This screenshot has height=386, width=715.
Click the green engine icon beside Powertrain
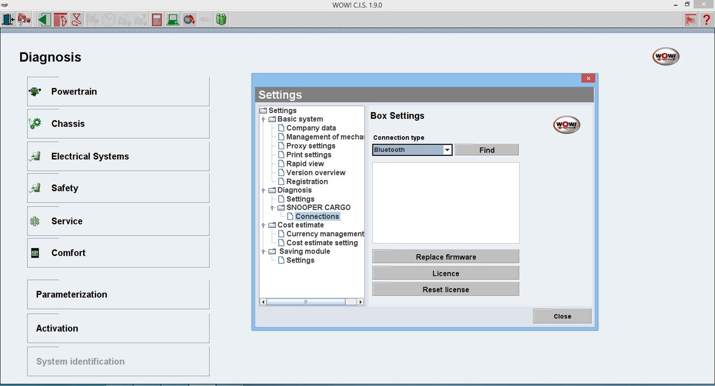35,92
